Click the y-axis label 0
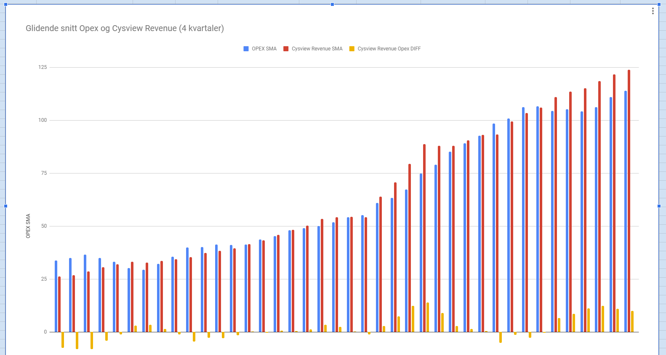The width and height of the screenshot is (666, 355). [45, 332]
